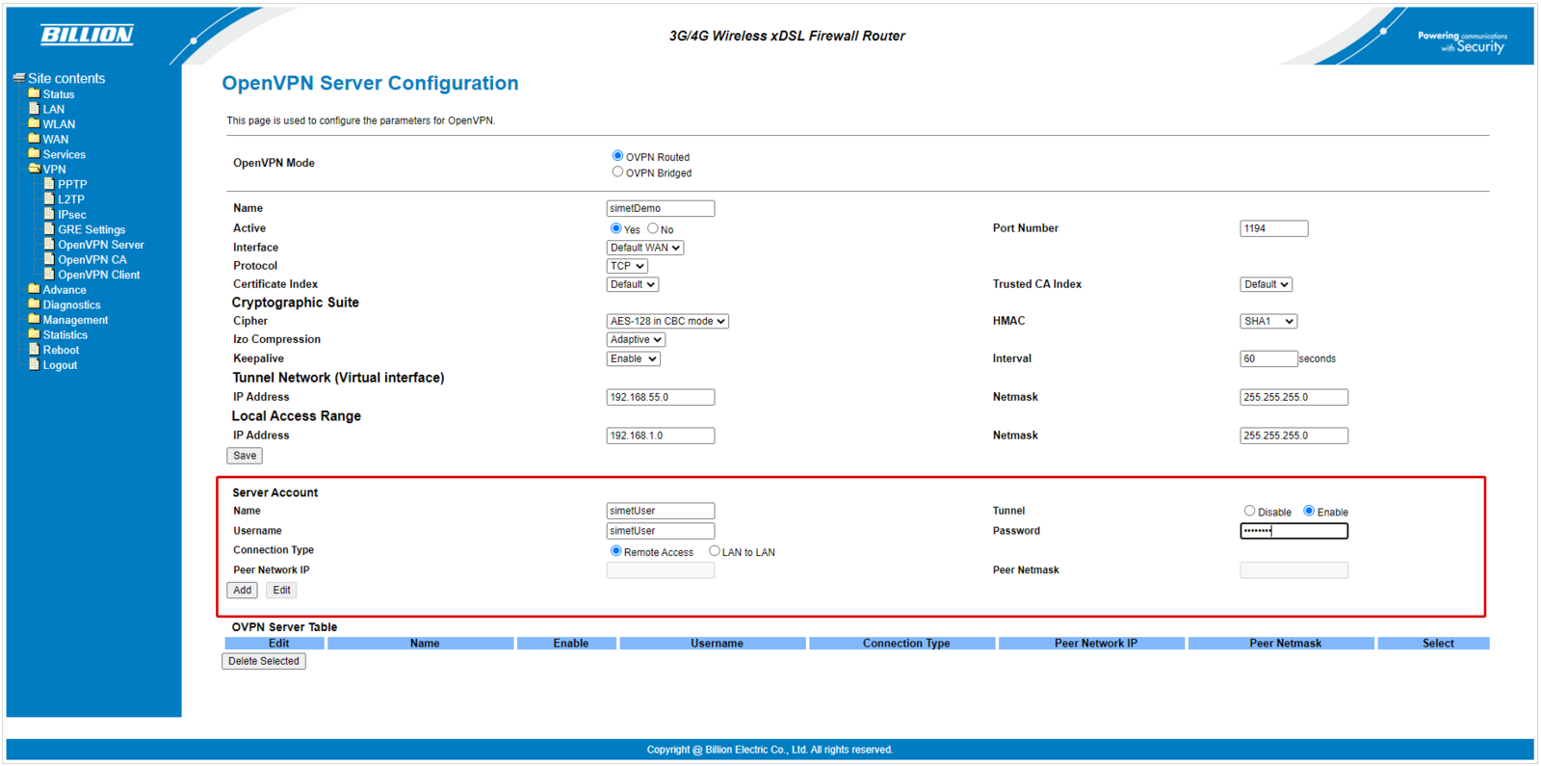Viewport: 1541px width, 766px height.
Task: Disable the Tunnel option
Action: [1249, 511]
